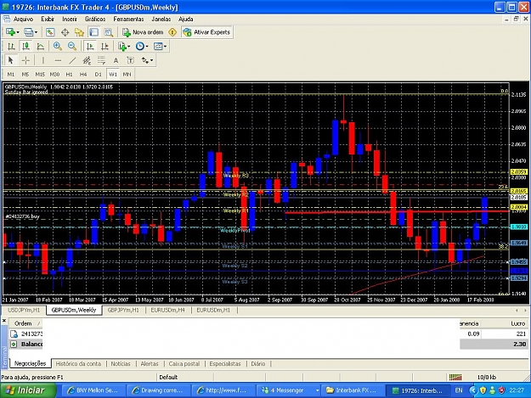Image resolution: width=531 pixels, height=398 pixels.
Task: Open the Profiles icon in toolbar
Action: 28,32
